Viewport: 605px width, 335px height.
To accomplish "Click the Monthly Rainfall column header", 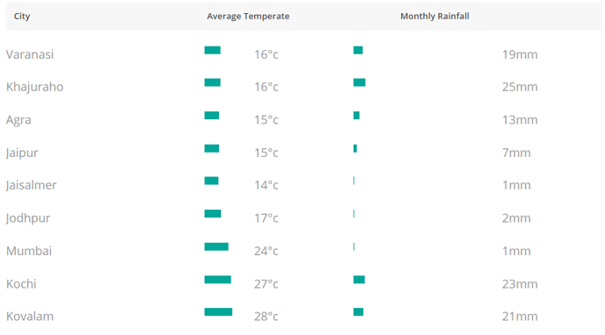I will [x=434, y=16].
